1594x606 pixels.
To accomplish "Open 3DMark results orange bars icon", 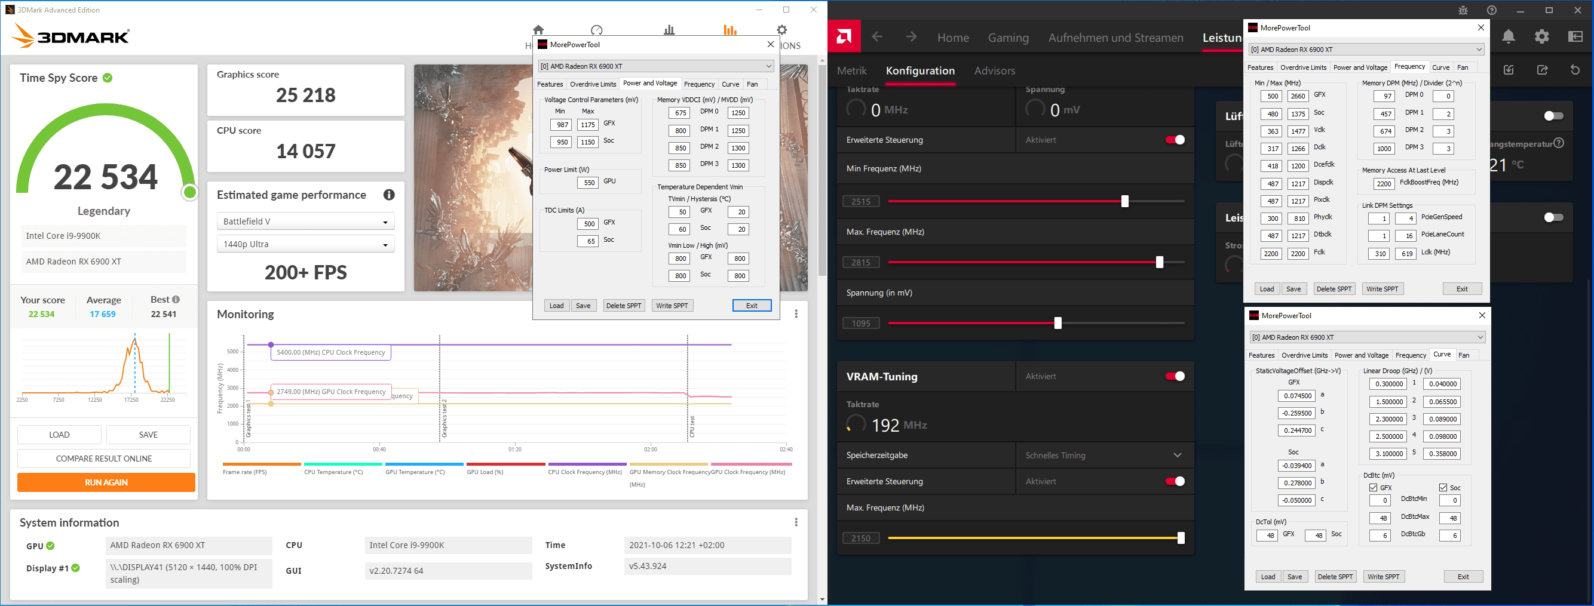I will pyautogui.click(x=730, y=30).
